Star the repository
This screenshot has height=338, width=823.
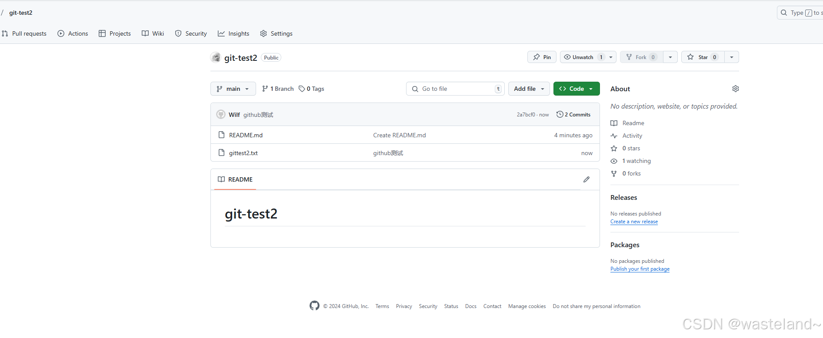(703, 57)
